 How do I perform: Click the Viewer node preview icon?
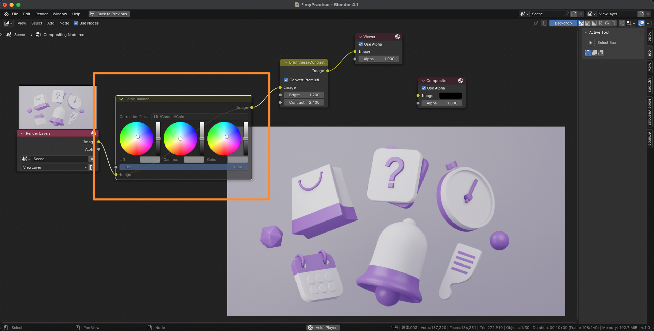click(x=398, y=37)
